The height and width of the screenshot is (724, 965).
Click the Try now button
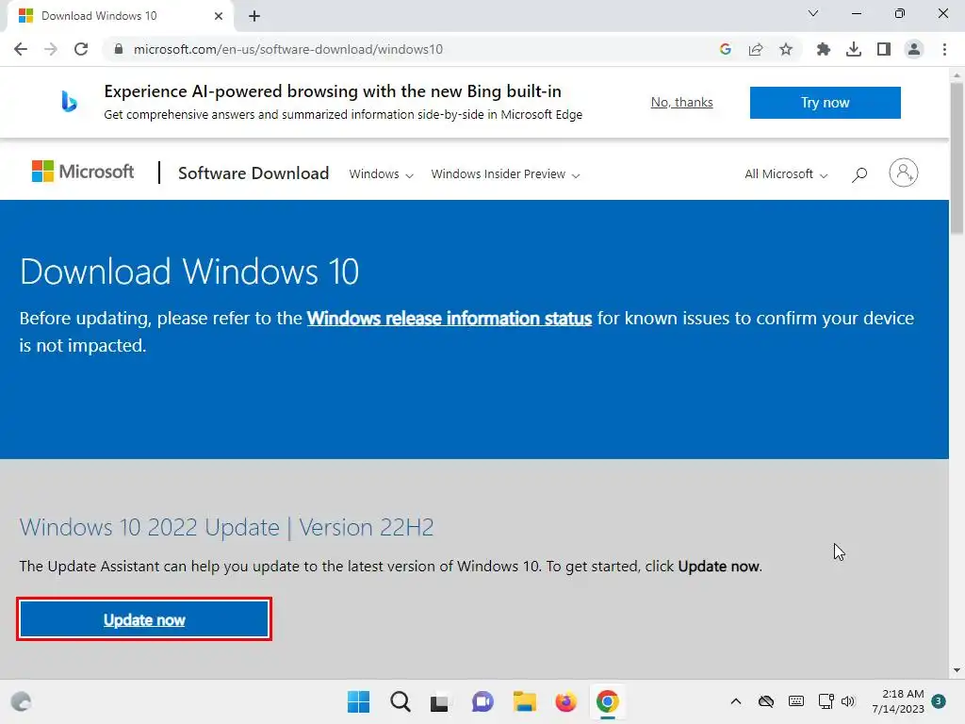pos(825,102)
